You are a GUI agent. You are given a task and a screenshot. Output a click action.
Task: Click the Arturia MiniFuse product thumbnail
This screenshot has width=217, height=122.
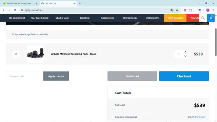(35, 54)
